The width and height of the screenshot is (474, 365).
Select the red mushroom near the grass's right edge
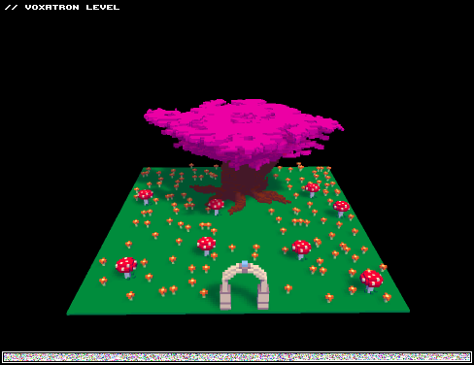pos(341,208)
